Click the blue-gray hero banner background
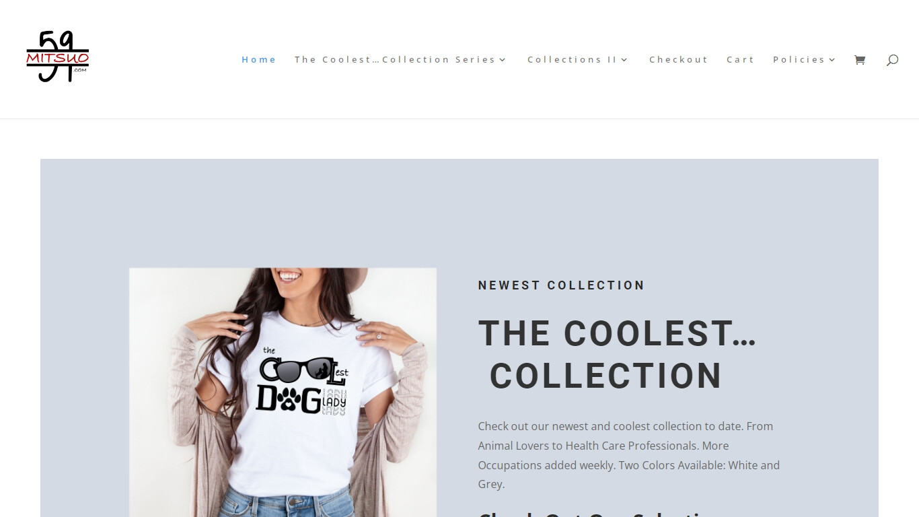Viewport: 919px width, 517px height. click(459, 209)
